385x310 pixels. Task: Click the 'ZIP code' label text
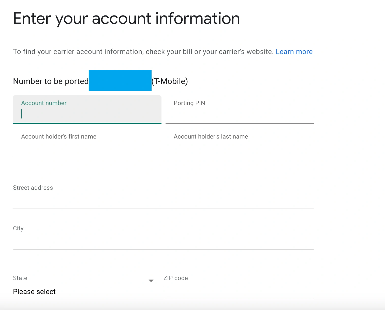[175, 278]
